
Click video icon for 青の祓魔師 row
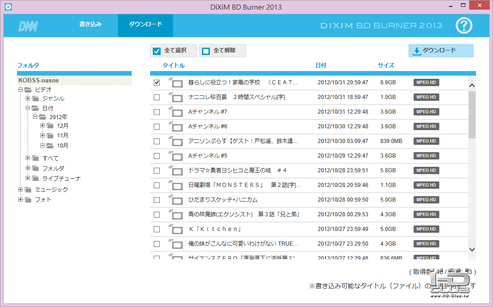click(x=175, y=214)
